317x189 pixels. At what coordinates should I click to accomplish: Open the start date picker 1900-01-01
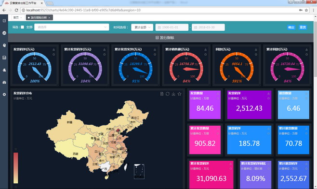(x=172, y=27)
